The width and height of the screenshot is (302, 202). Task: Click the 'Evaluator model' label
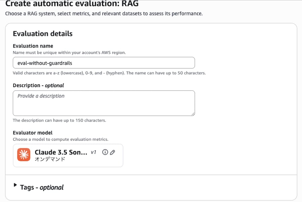pos(33,133)
